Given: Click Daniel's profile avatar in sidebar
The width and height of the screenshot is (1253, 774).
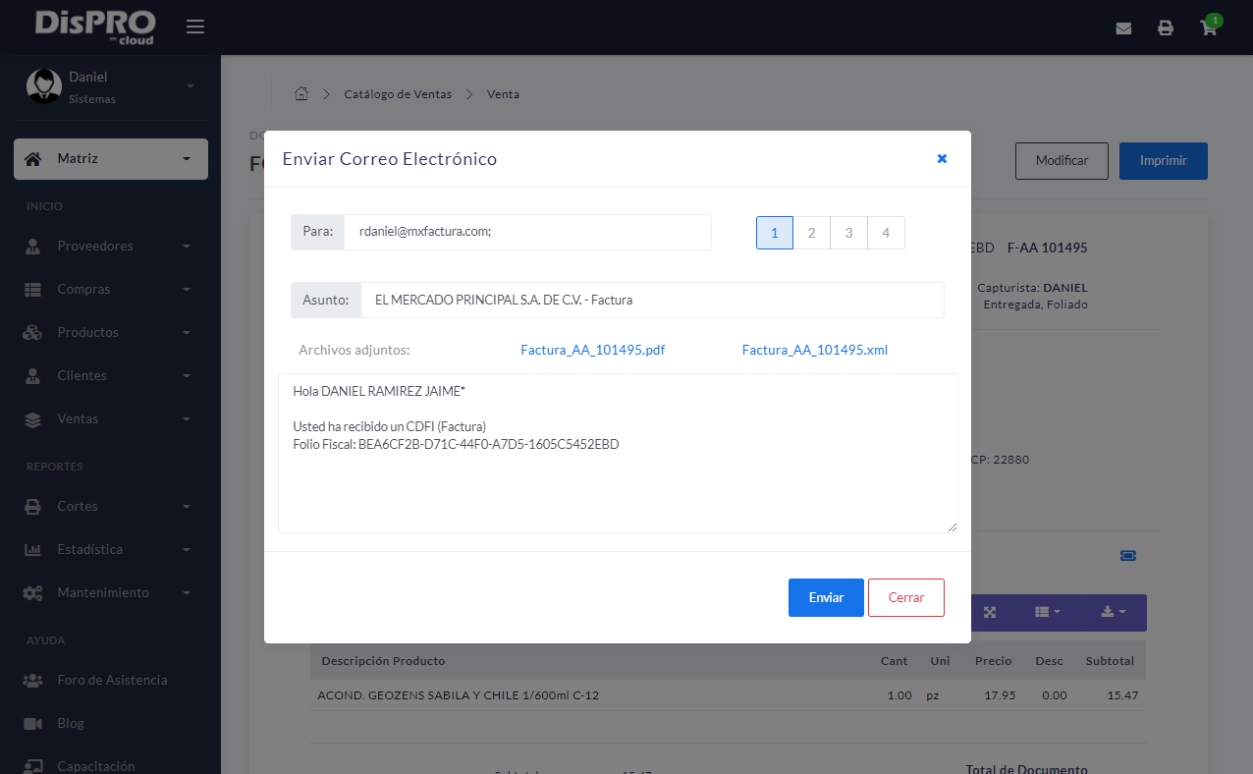Looking at the screenshot, I should pyautogui.click(x=43, y=85).
